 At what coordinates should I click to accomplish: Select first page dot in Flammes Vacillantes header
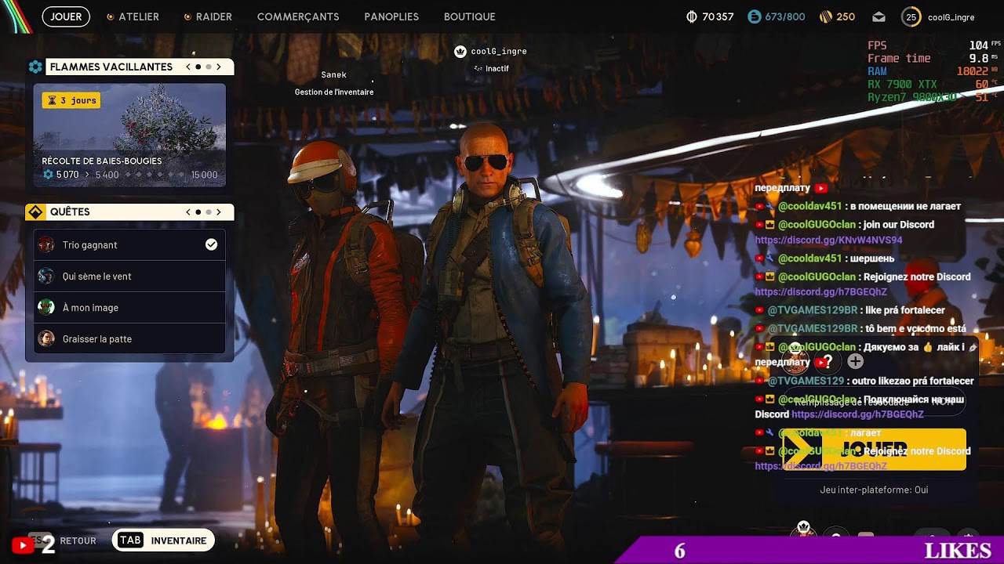(x=198, y=67)
